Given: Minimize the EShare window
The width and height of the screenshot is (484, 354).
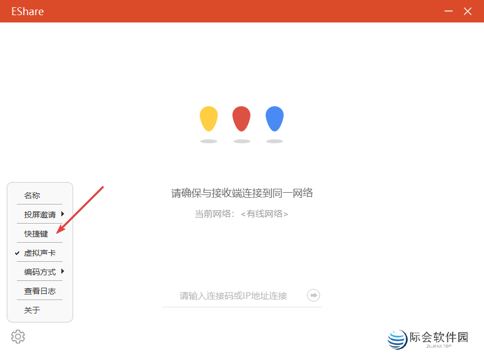Looking at the screenshot, I should click(448, 11).
